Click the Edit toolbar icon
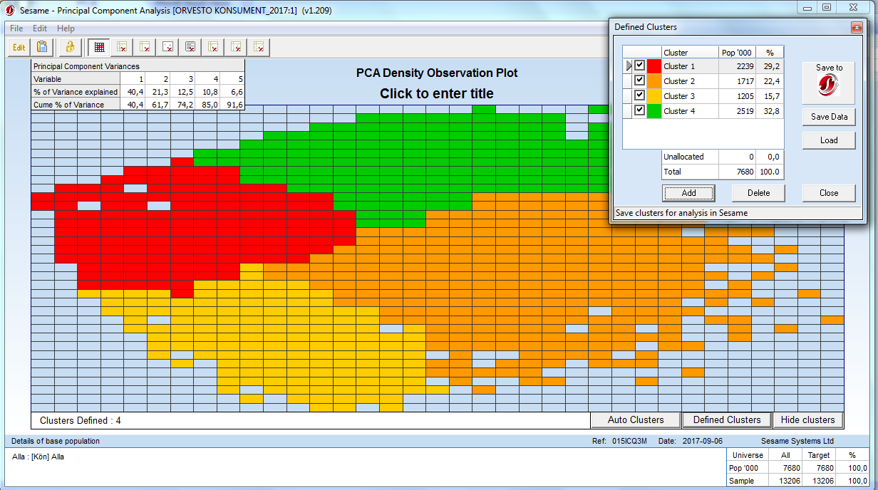 (19, 48)
